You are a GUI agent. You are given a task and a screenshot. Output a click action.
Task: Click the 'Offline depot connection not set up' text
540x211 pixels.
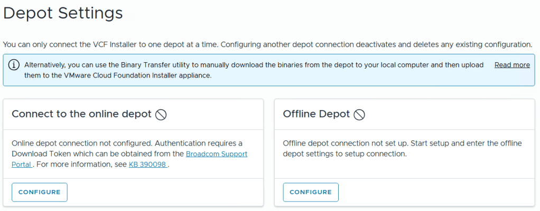coord(349,143)
